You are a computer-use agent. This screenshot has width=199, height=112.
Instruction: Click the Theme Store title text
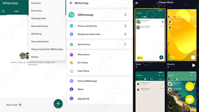(166, 2)
